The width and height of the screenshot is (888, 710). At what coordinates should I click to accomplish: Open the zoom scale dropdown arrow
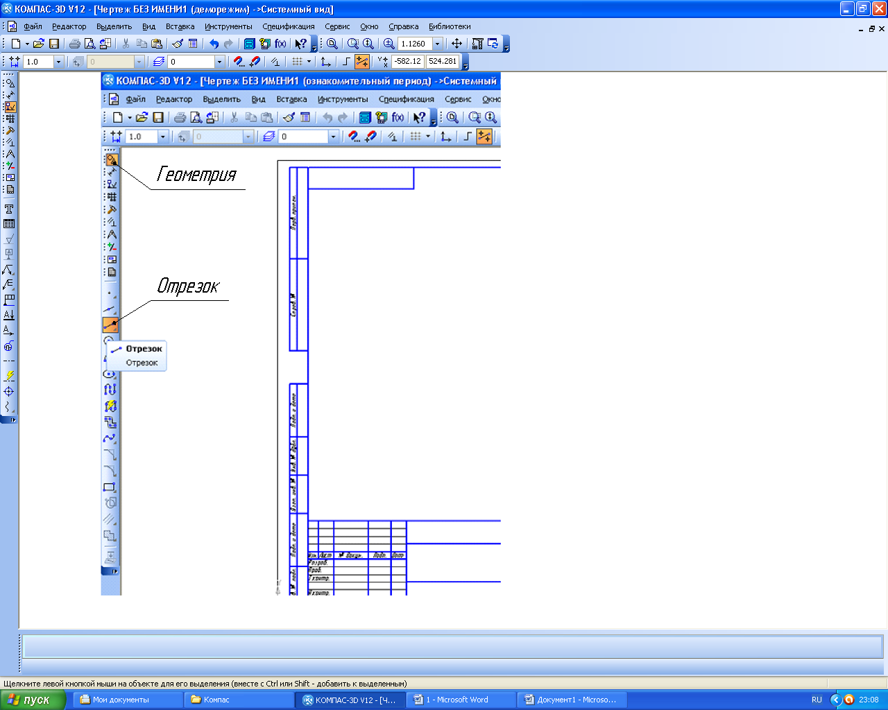pyautogui.click(x=438, y=44)
